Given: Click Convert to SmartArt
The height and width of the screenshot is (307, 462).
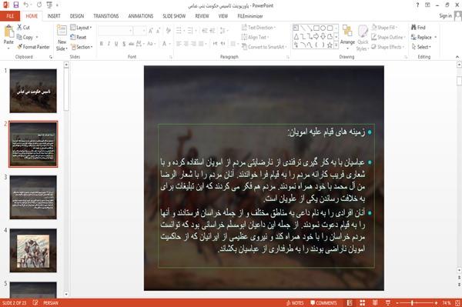Looking at the screenshot, I should [x=263, y=47].
